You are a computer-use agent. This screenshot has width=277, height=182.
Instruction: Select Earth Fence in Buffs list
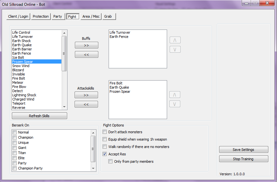(x=138, y=37)
